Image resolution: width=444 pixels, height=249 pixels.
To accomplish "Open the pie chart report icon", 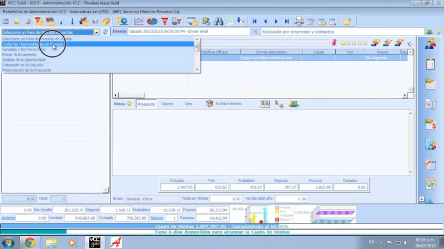I will pos(152,22).
